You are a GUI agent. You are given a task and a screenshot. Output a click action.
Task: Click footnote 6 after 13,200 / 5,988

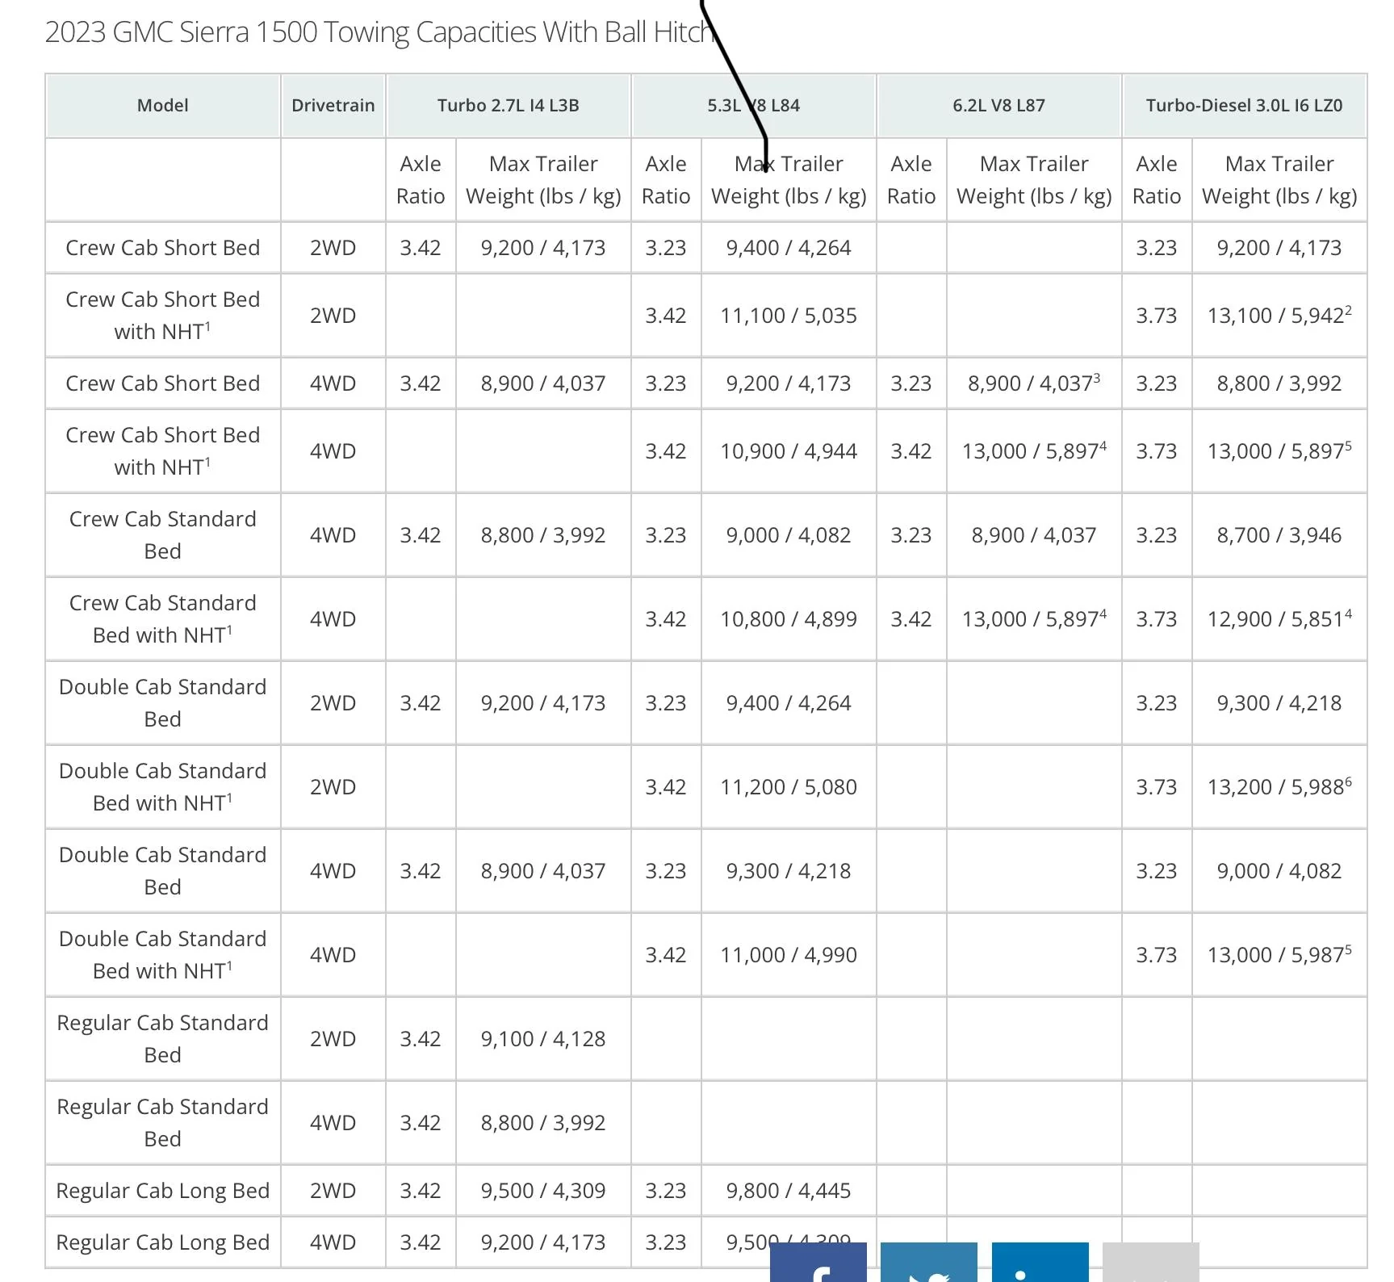[x=1348, y=781]
